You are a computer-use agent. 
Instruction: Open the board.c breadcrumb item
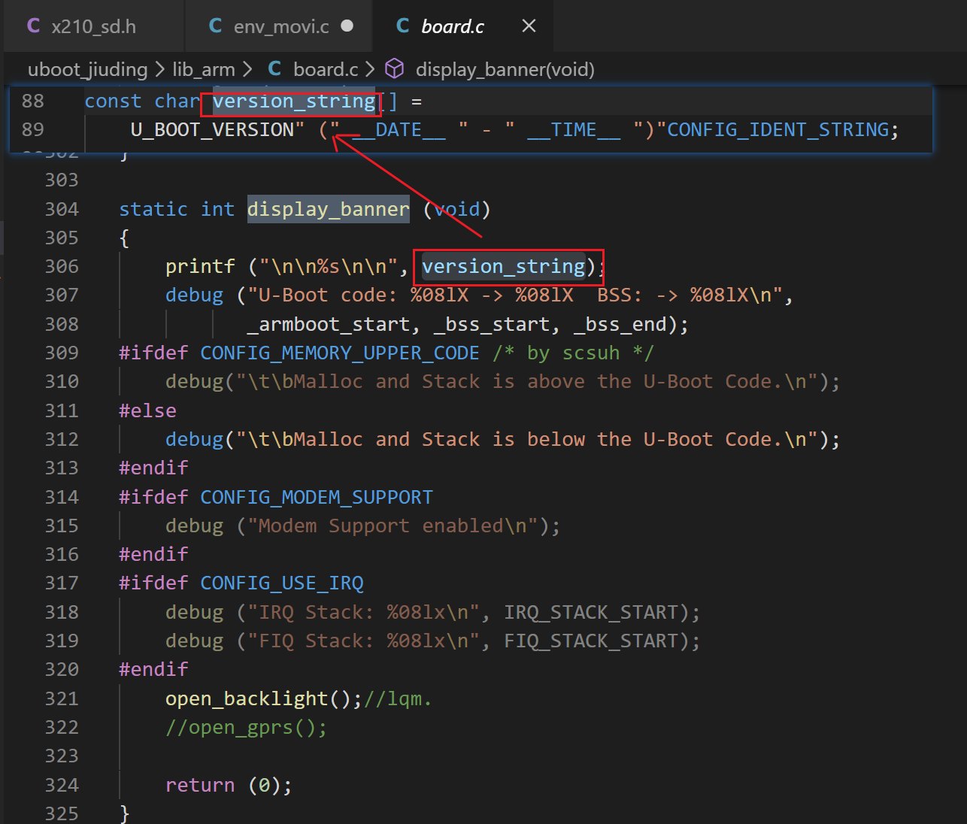tap(326, 69)
